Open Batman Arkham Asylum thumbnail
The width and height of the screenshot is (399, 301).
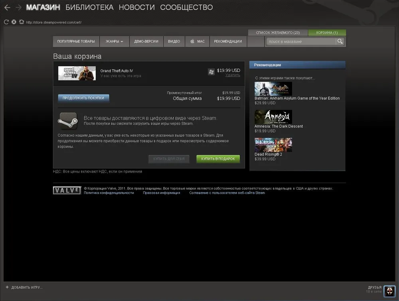tap(273, 89)
